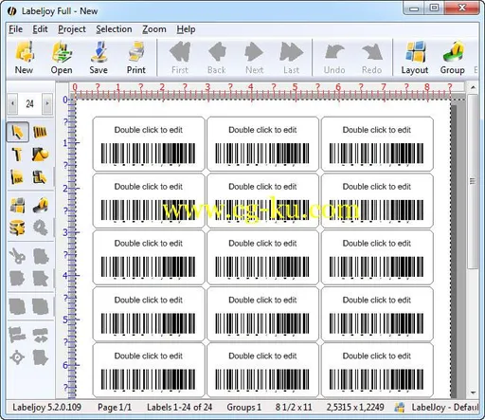Open the Help menu
The width and height of the screenshot is (485, 420).
[186, 29]
